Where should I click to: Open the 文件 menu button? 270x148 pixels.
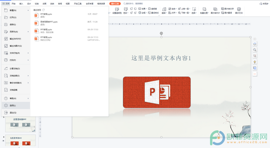(x=6, y=4)
